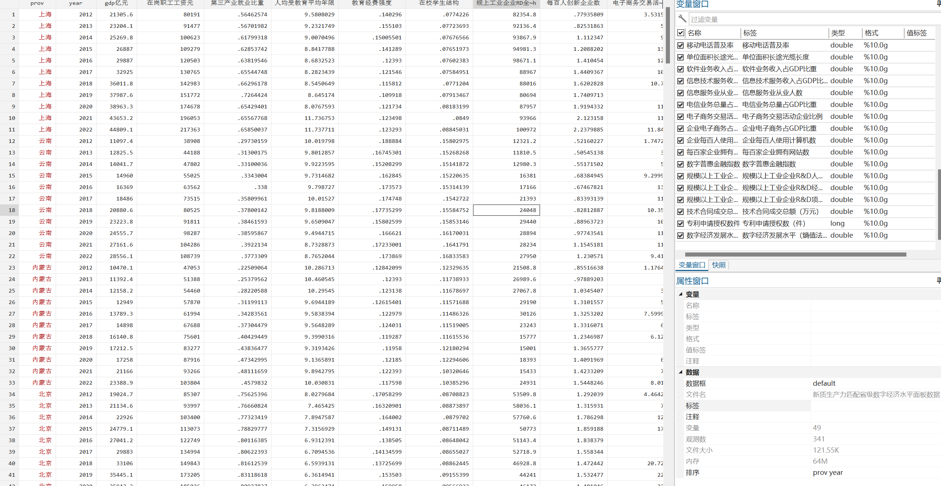Click the pin icon of the 变量窗口 panel

[938, 4]
